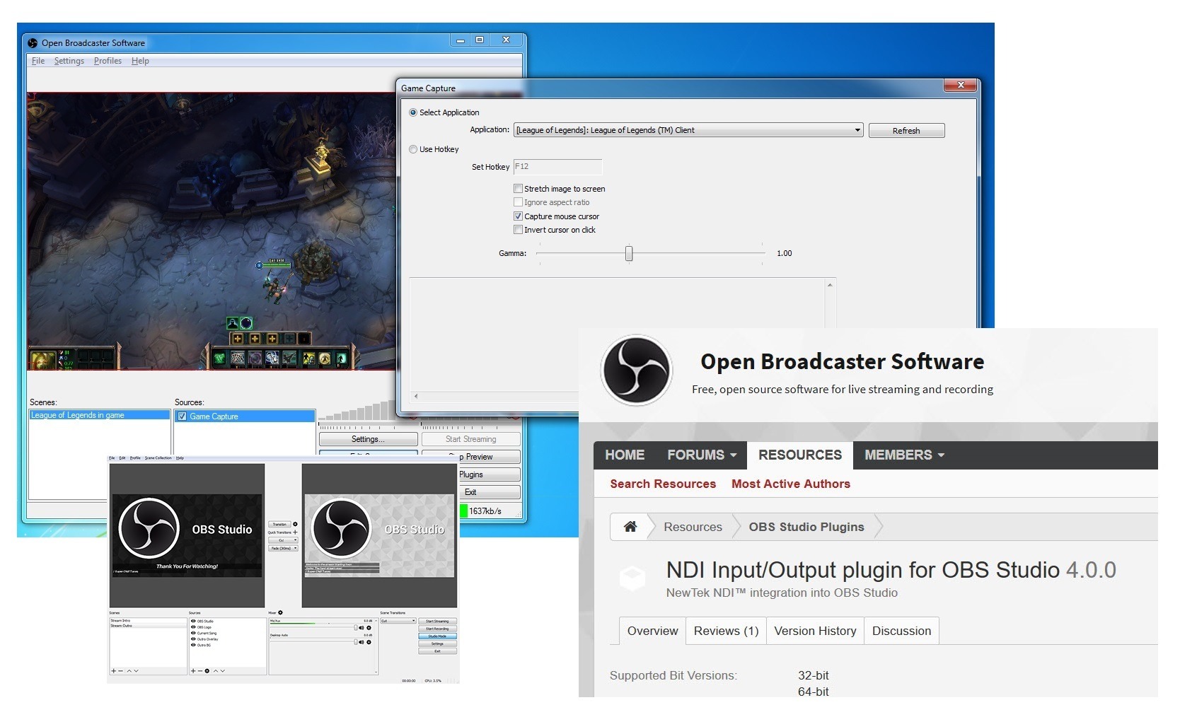Screen dimensions: 1180x717
Task: Remove a scene with the Scenes minus icon
Action: 120,670
